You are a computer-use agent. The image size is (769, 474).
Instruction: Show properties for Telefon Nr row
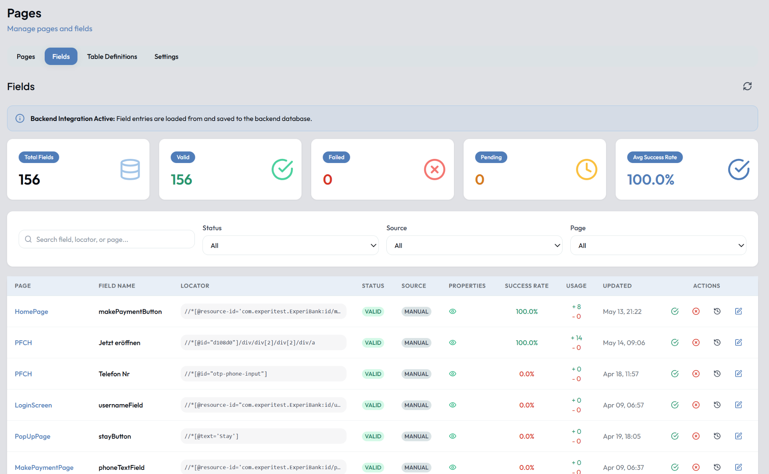[452, 374]
